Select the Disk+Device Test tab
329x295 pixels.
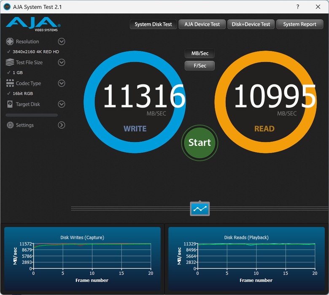pos(251,24)
